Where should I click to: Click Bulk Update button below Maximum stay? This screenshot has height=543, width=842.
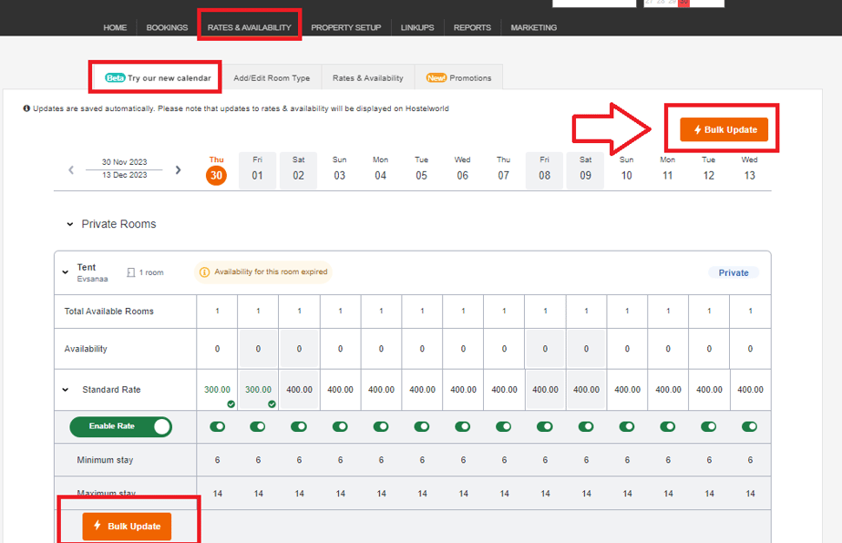[x=127, y=527]
